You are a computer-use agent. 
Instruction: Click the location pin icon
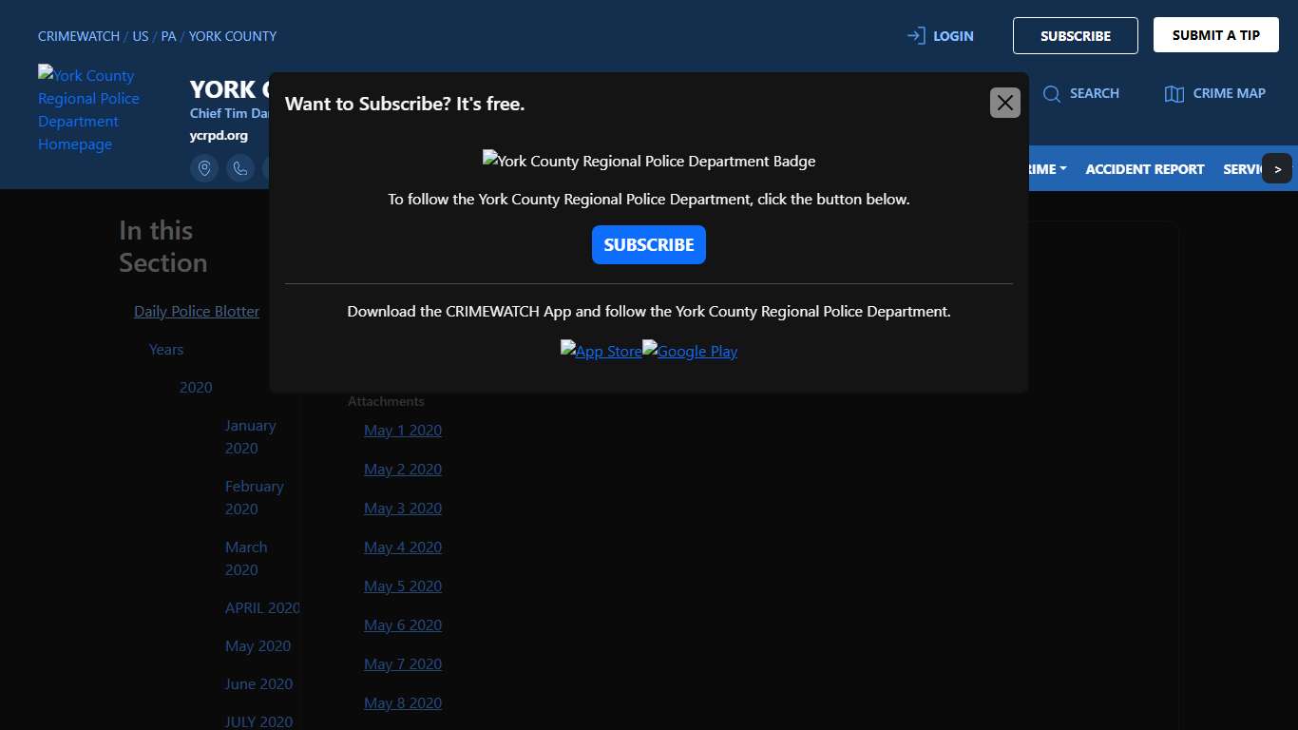tap(204, 168)
